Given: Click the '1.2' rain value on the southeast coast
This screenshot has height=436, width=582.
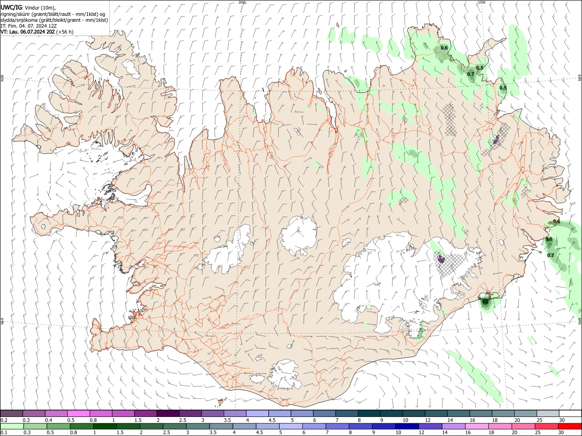Looking at the screenshot, I should [x=485, y=301].
